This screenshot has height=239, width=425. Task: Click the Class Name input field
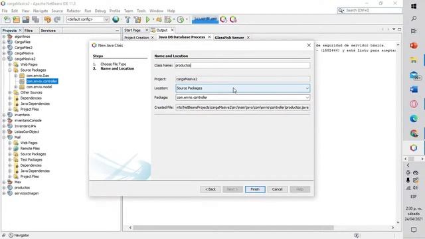[x=242, y=65]
